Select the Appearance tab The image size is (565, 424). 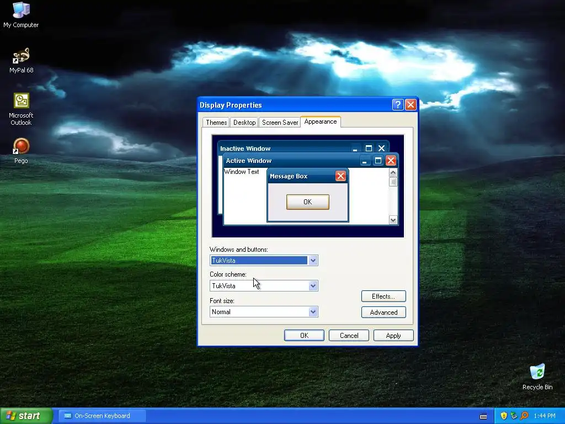tap(321, 121)
